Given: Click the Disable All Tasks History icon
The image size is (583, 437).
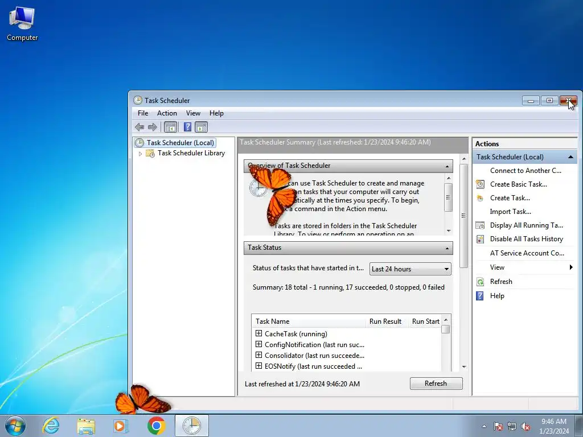Looking at the screenshot, I should click(x=480, y=239).
